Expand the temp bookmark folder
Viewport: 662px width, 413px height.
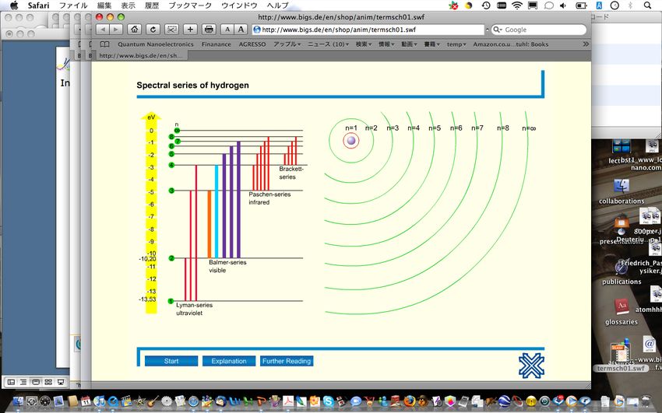coord(456,44)
